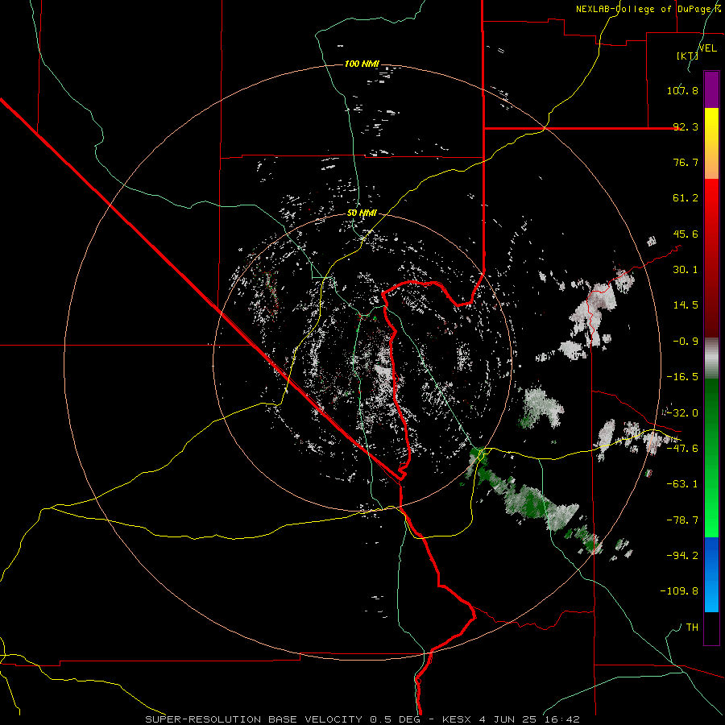
Task: Click the TH legend label
Action: pos(692,627)
